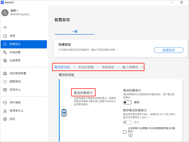Open 使用者中心 in the sidebar

[24, 111]
